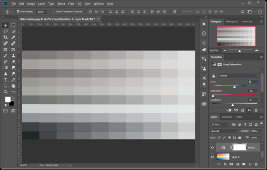Screen dimensions: 267x170
Task: Open the Character panel icon
Action: click(204, 78)
